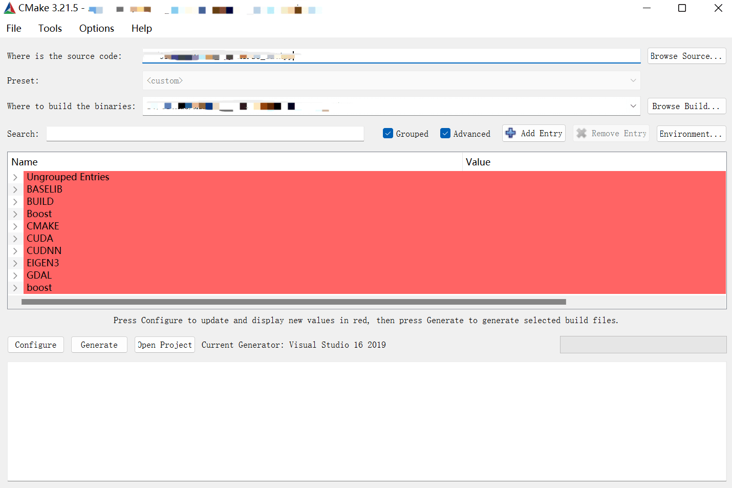The width and height of the screenshot is (732, 488).
Task: Disable the Advanced checkbox
Action: [x=445, y=133]
